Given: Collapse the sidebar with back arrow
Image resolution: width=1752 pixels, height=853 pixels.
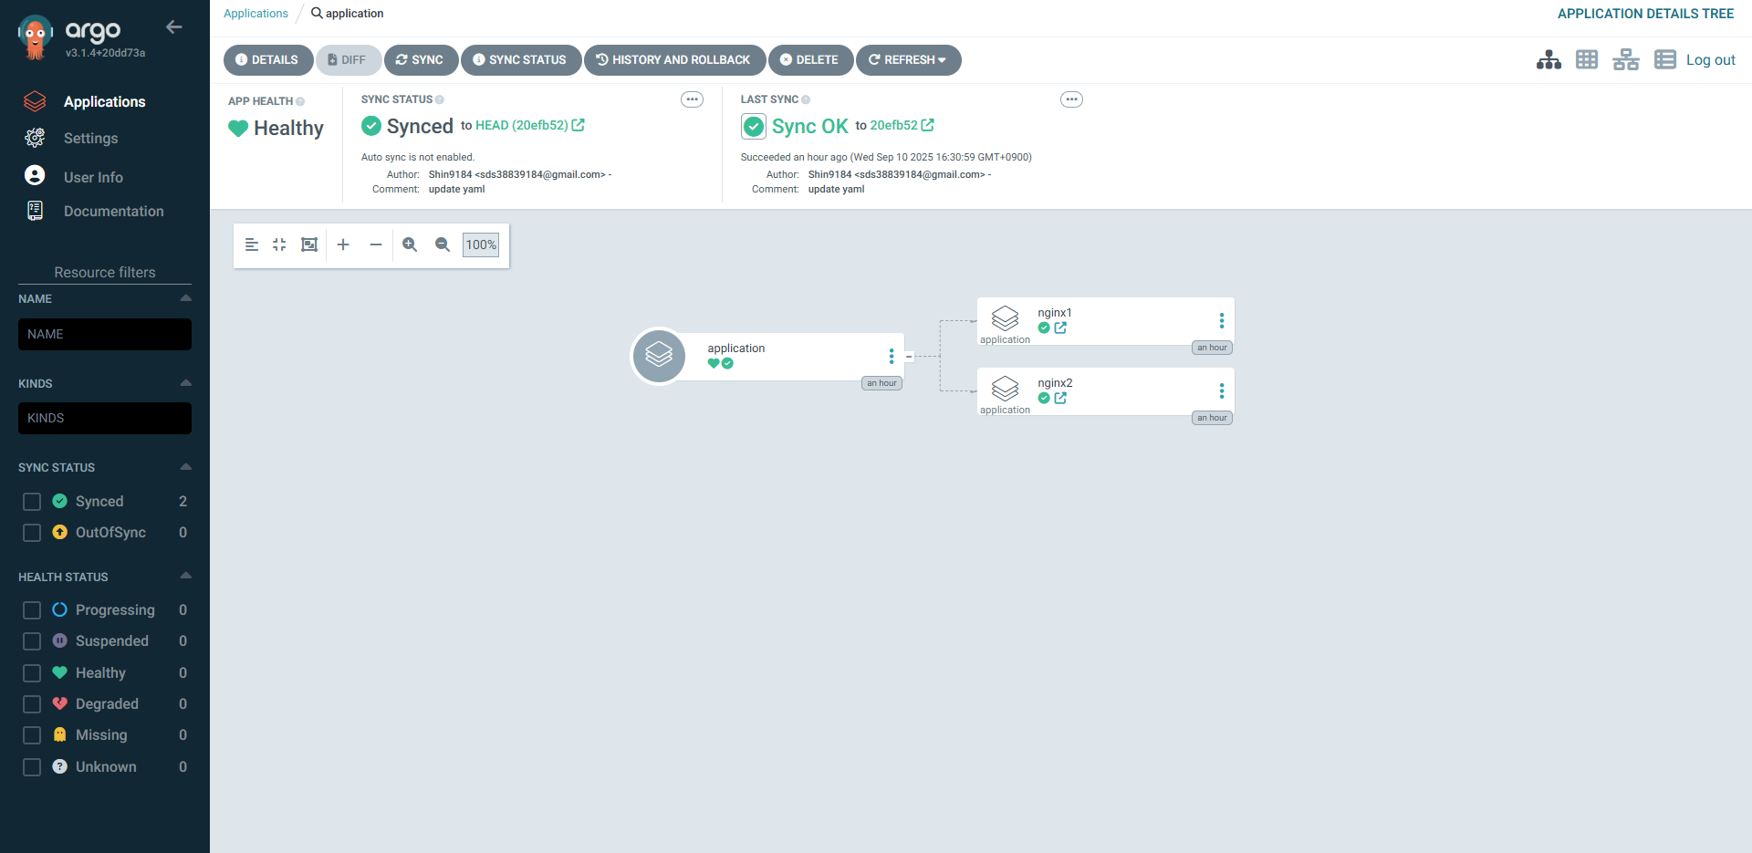Looking at the screenshot, I should [174, 27].
